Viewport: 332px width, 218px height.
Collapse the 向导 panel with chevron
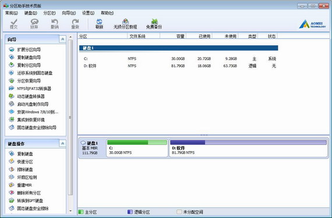pyautogui.click(x=62, y=39)
